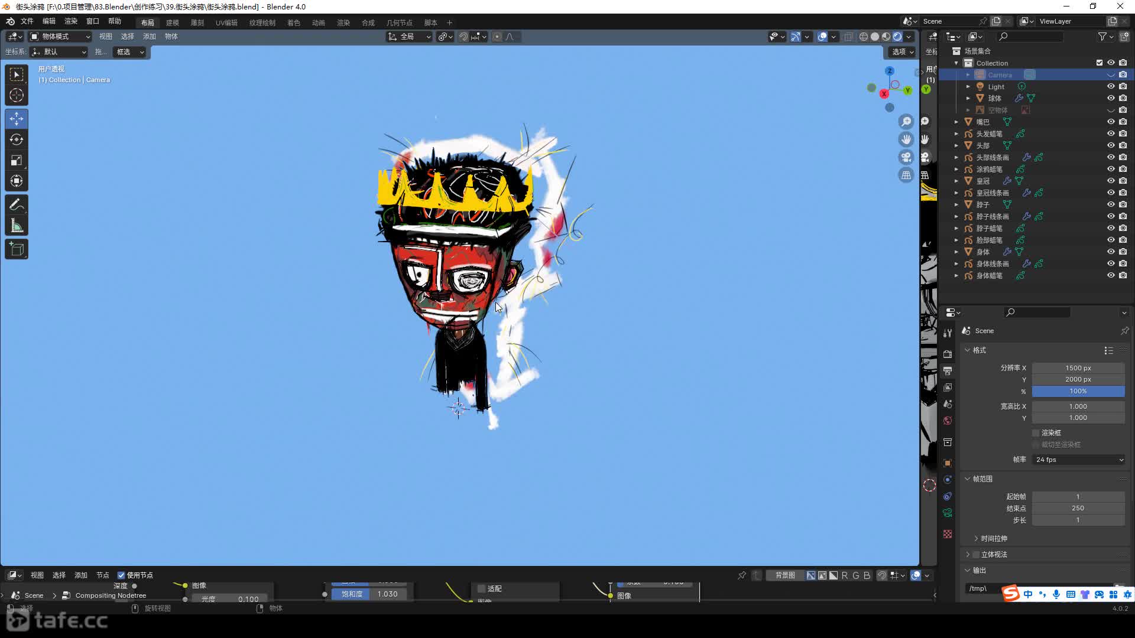Expand the 时间拉伸 subpanel
1135x638 pixels.
click(993, 538)
